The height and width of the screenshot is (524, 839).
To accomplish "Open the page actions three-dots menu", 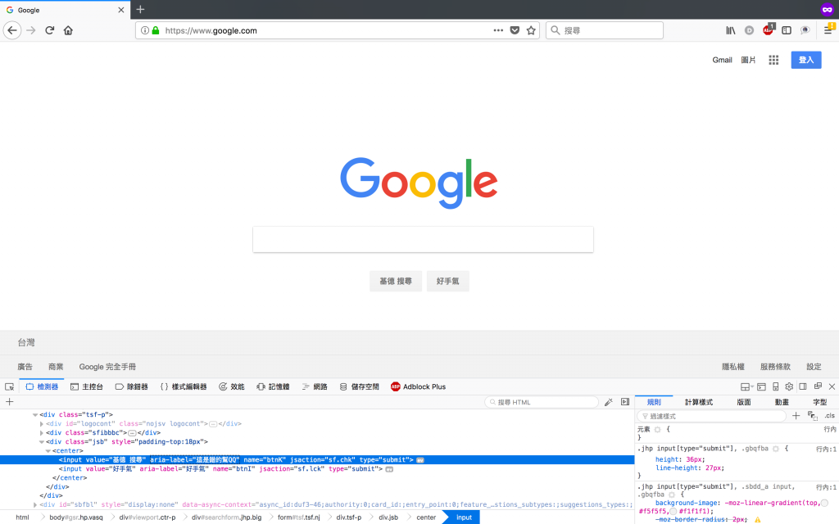I will click(x=498, y=30).
